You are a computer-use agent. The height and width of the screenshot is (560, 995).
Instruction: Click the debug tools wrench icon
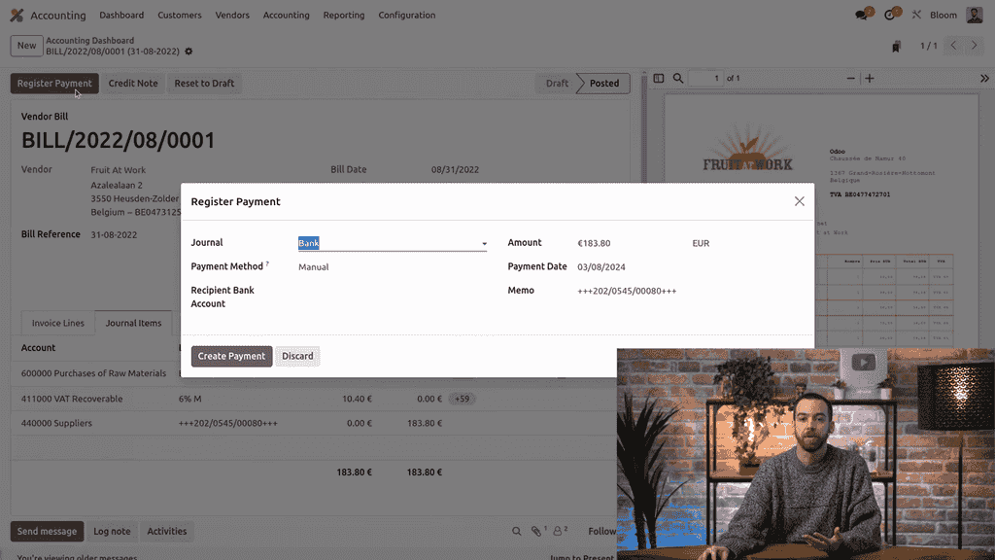(916, 16)
